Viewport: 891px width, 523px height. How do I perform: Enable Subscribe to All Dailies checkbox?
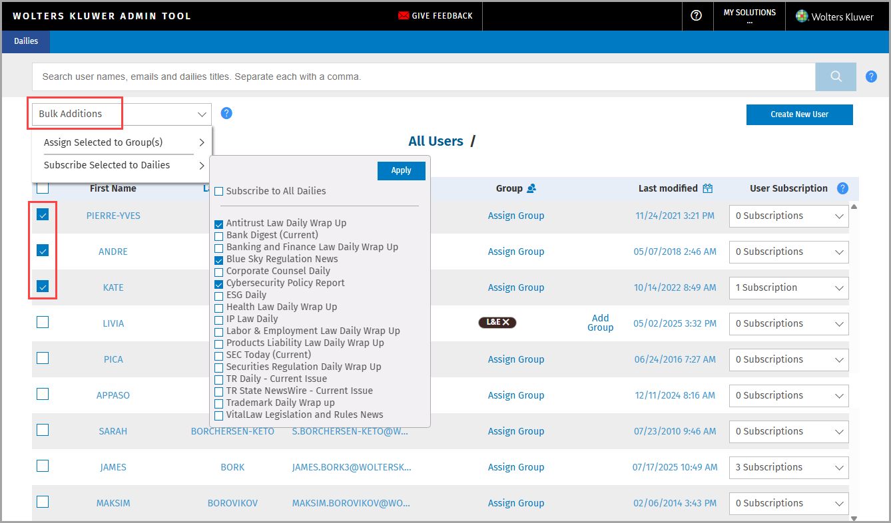coord(219,192)
